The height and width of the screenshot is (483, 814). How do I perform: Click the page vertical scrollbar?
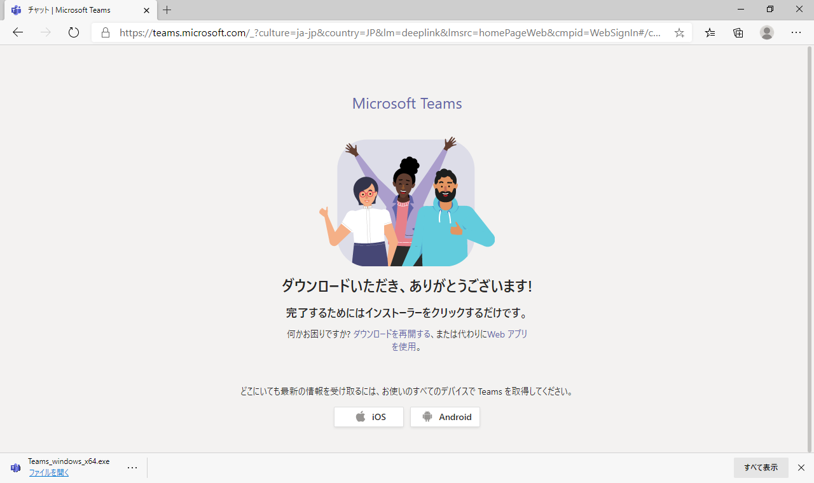tap(810, 248)
